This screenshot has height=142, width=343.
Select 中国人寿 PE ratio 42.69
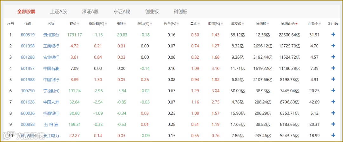(x=314, y=102)
